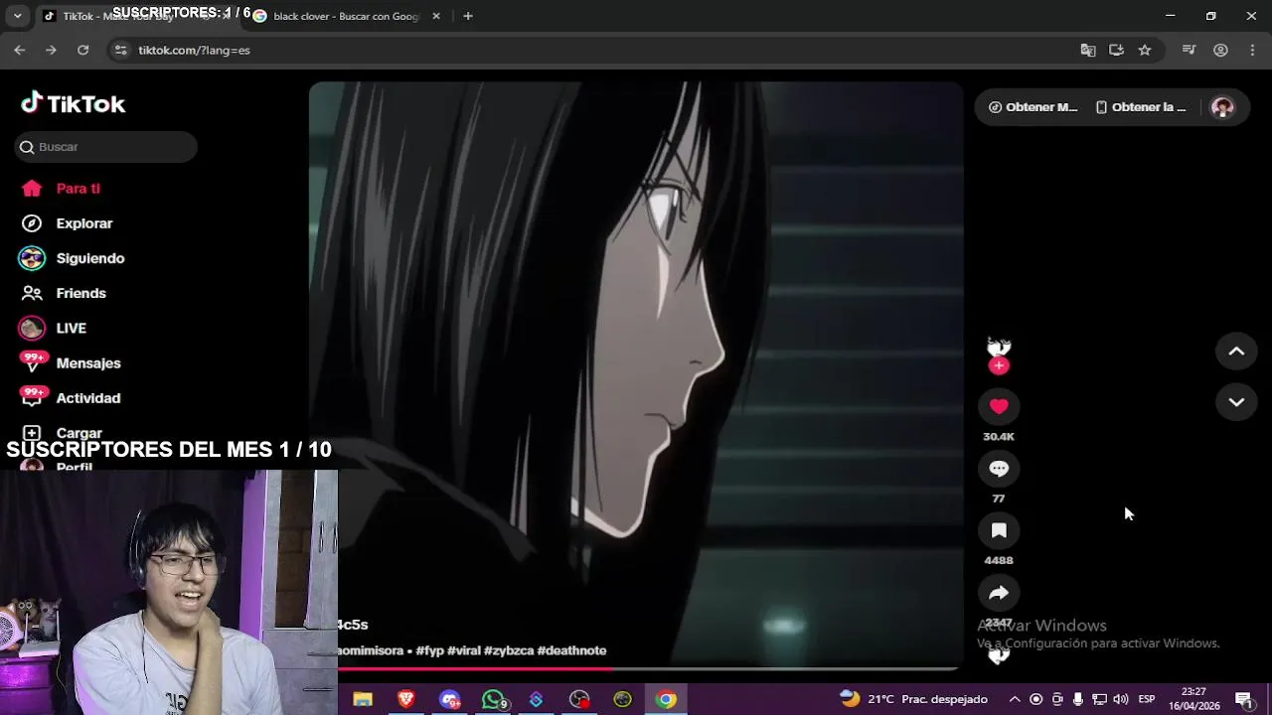Open the Chrome profile icon
1272x715 pixels.
(1220, 50)
